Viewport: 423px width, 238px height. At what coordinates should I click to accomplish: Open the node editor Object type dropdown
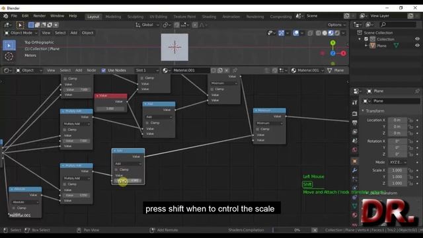tap(29, 71)
